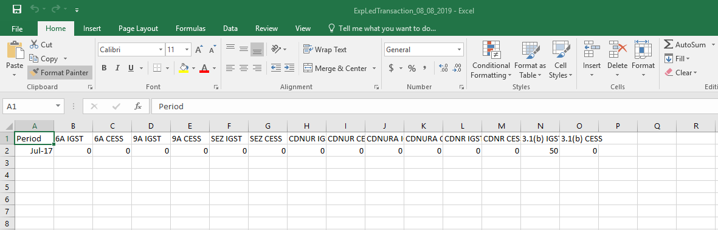The image size is (718, 230).
Task: Click the Redo arrow icon
Action: [x=56, y=9]
